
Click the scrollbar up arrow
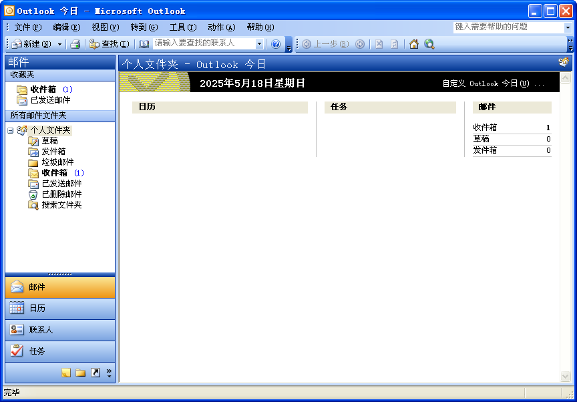566,77
